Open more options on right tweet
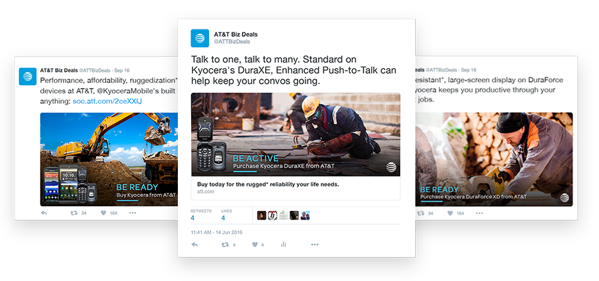This screenshot has height=281, width=599. click(x=479, y=213)
